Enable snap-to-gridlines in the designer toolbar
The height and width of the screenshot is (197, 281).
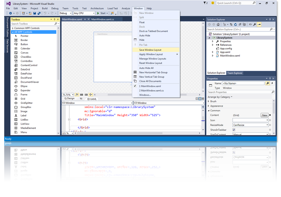(86, 95)
